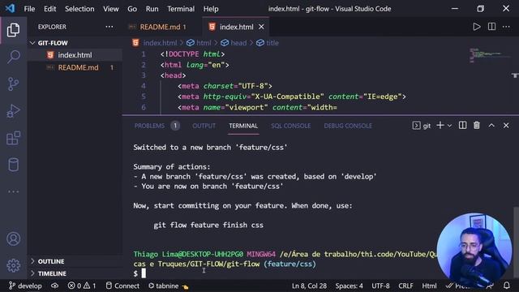This screenshot has height=292, width=519.
Task: Open the Help menu
Action: pos(211,9)
